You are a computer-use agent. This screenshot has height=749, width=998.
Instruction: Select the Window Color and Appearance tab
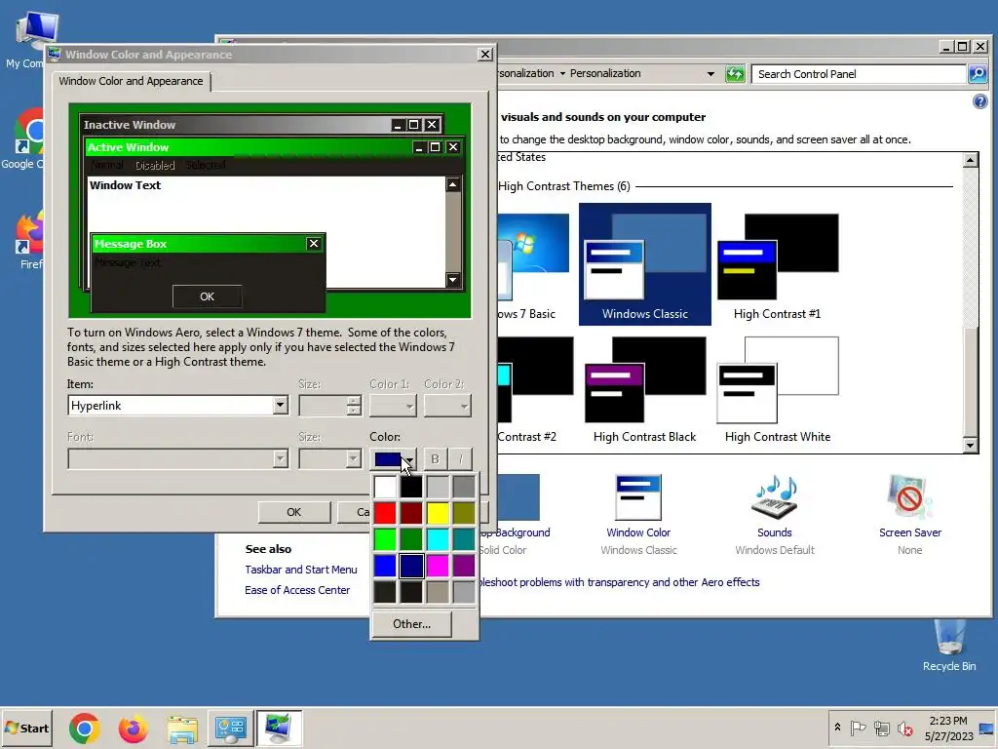click(x=132, y=81)
